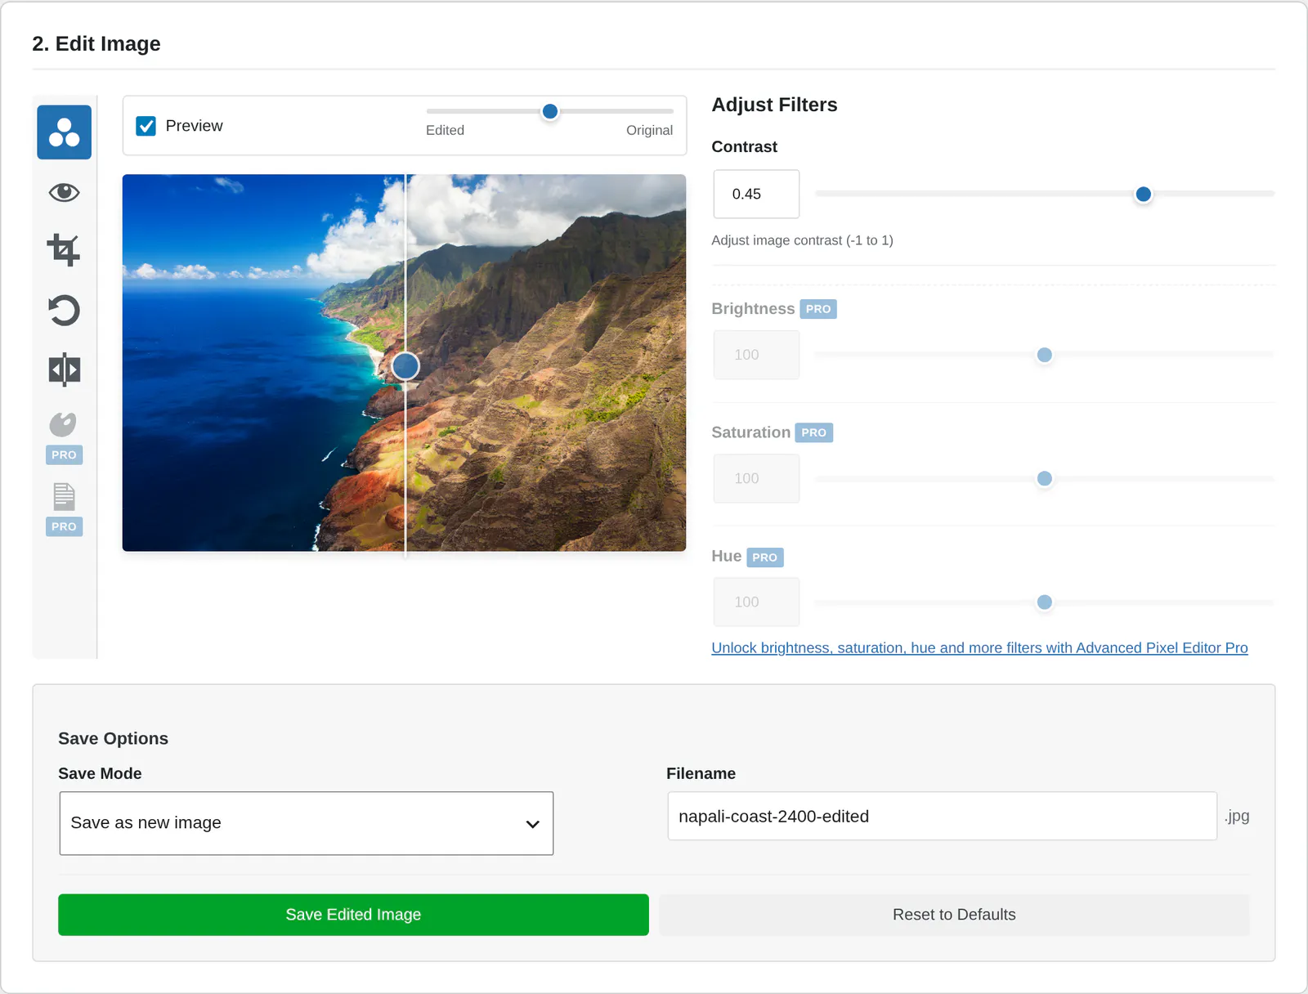Screen dimensions: 1308x994
Task: Open the Unlock Advanced Pixel Editor Pro link
Action: (979, 647)
